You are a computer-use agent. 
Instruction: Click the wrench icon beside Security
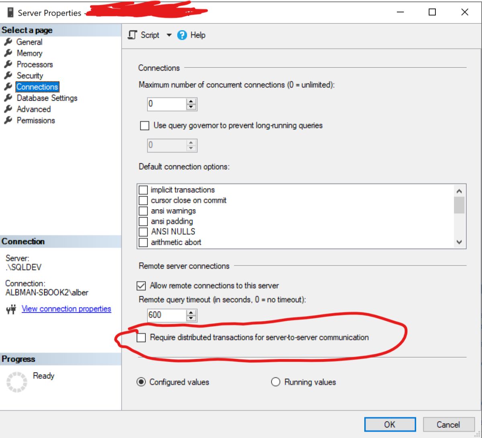click(x=8, y=75)
